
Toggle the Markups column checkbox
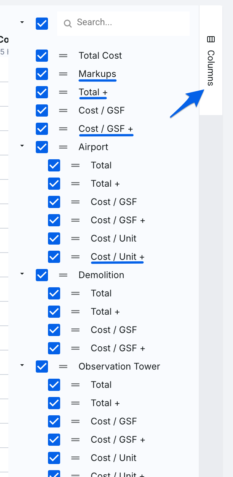[42, 74]
